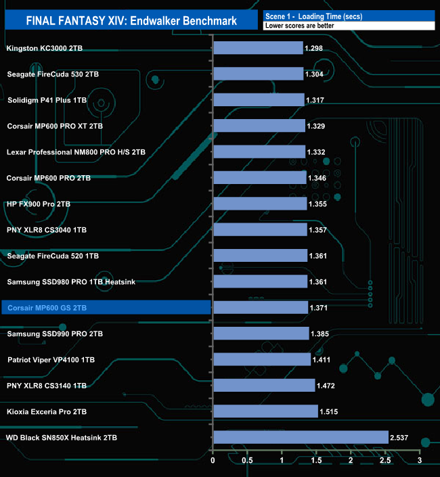Click the PNY XLR8 CS3140 1TB bar
This screenshot has height=477, width=440.
click(265, 385)
